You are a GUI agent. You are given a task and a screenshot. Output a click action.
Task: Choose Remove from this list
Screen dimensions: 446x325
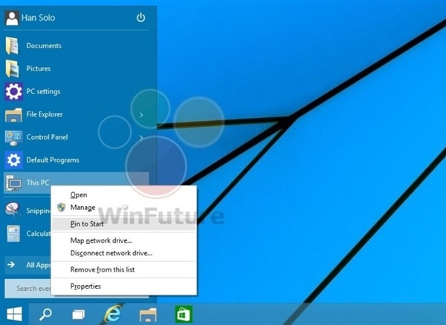coord(123,269)
